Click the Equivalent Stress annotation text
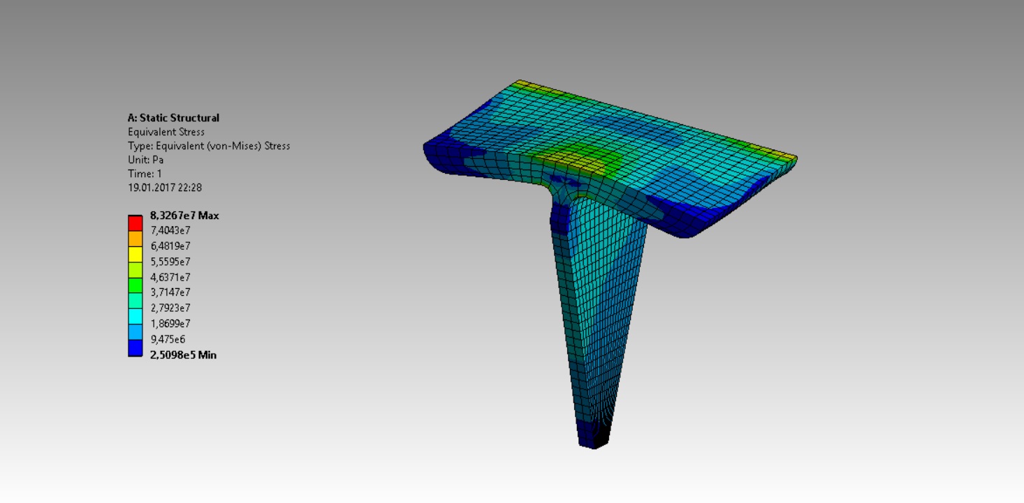 coord(167,131)
